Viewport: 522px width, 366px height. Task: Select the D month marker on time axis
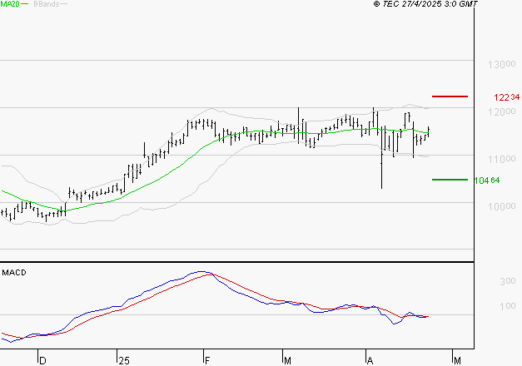click(41, 359)
